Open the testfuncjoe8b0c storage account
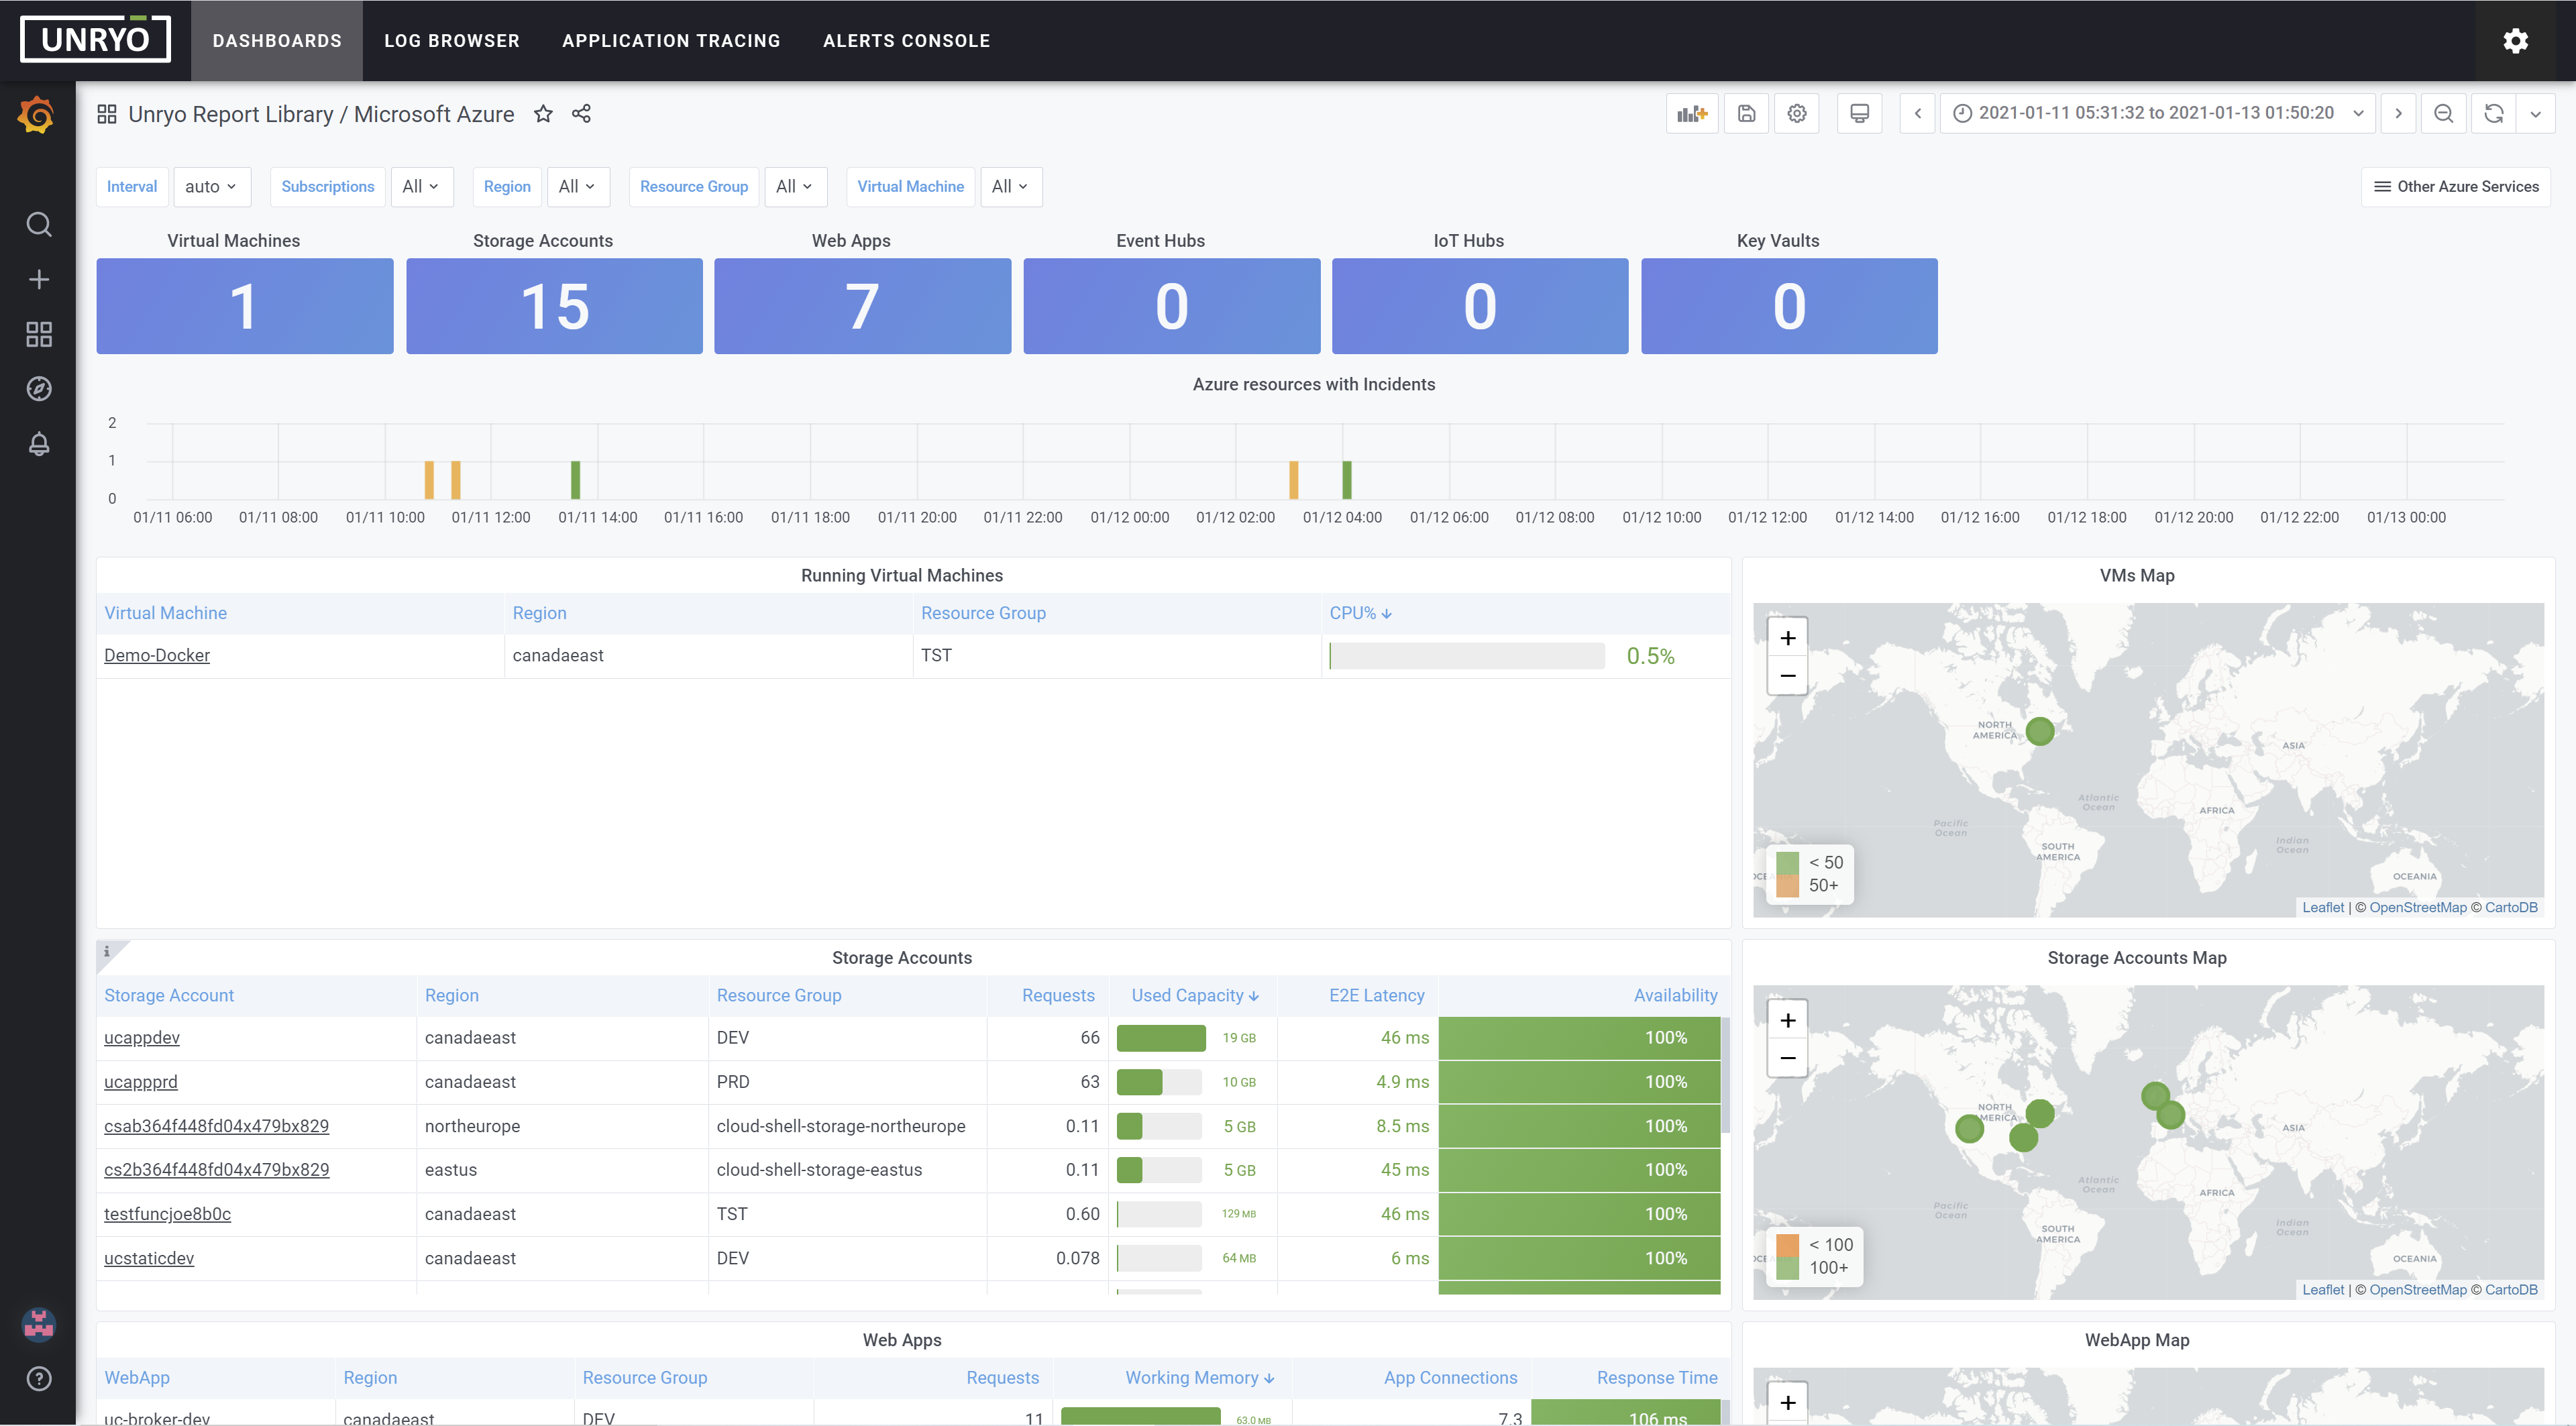 tap(167, 1213)
